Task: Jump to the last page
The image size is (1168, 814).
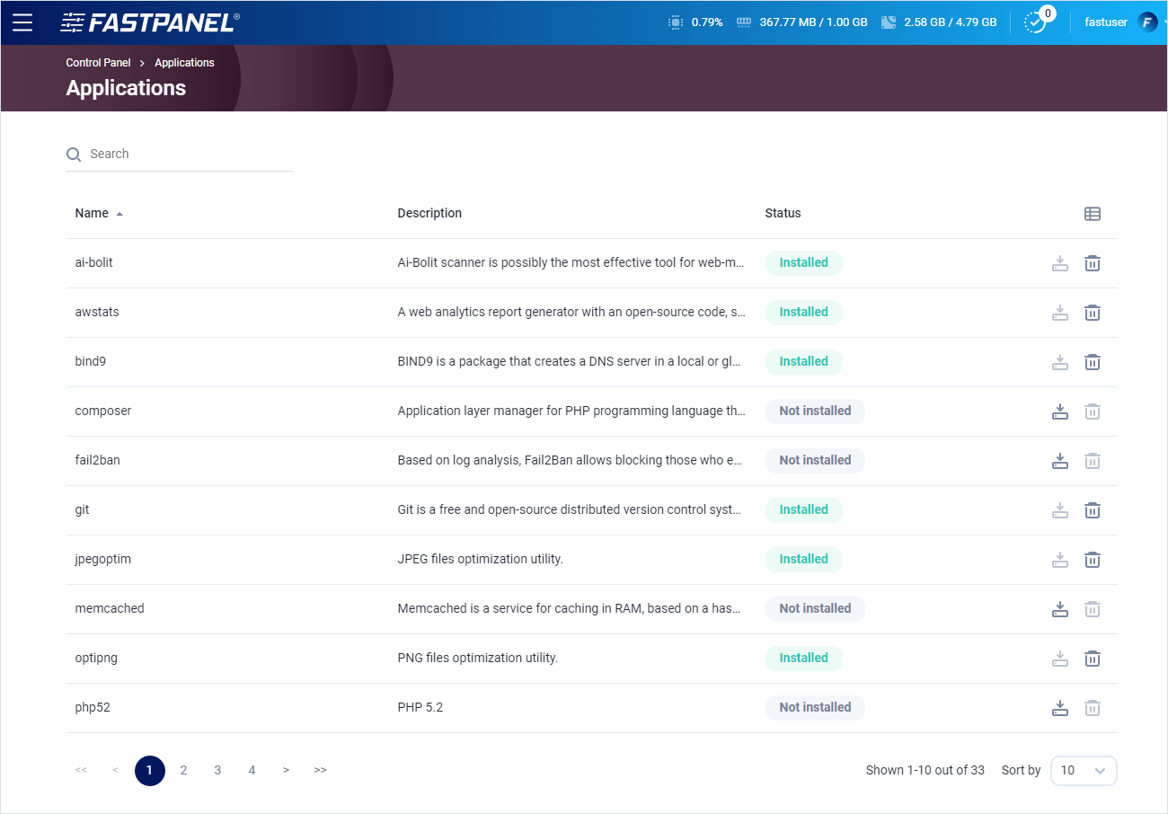Action: point(320,770)
